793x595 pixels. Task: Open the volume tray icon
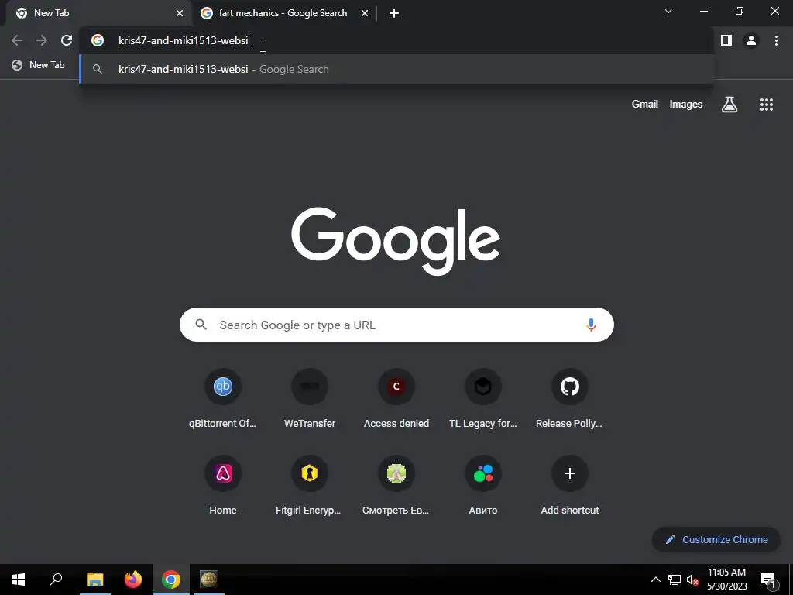point(692,580)
